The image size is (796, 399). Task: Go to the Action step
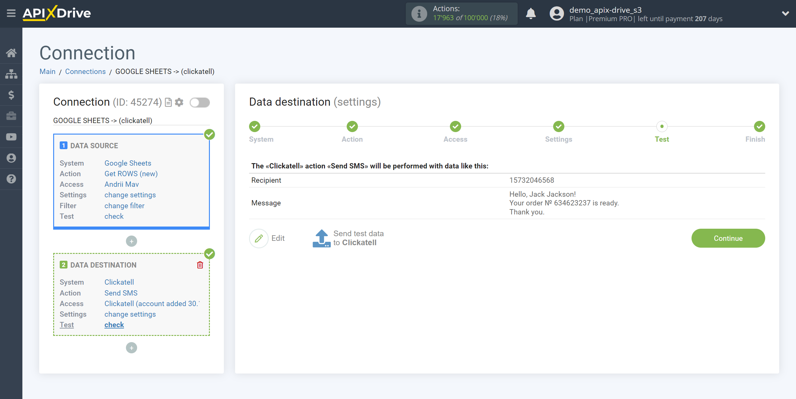pyautogui.click(x=352, y=126)
